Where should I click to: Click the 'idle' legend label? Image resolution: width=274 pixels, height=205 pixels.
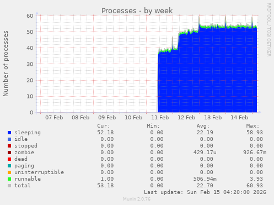[x=21, y=139]
